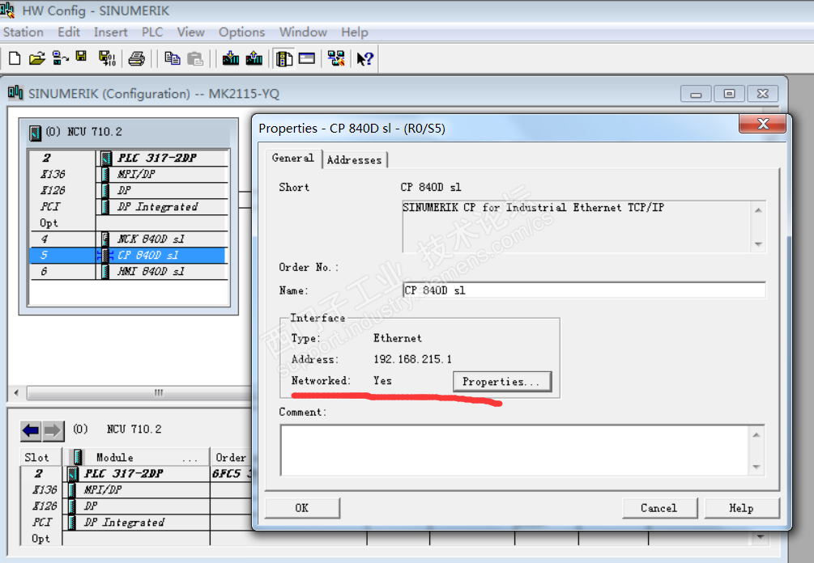Click the SINUMERIK configuration window icon

(x=15, y=93)
